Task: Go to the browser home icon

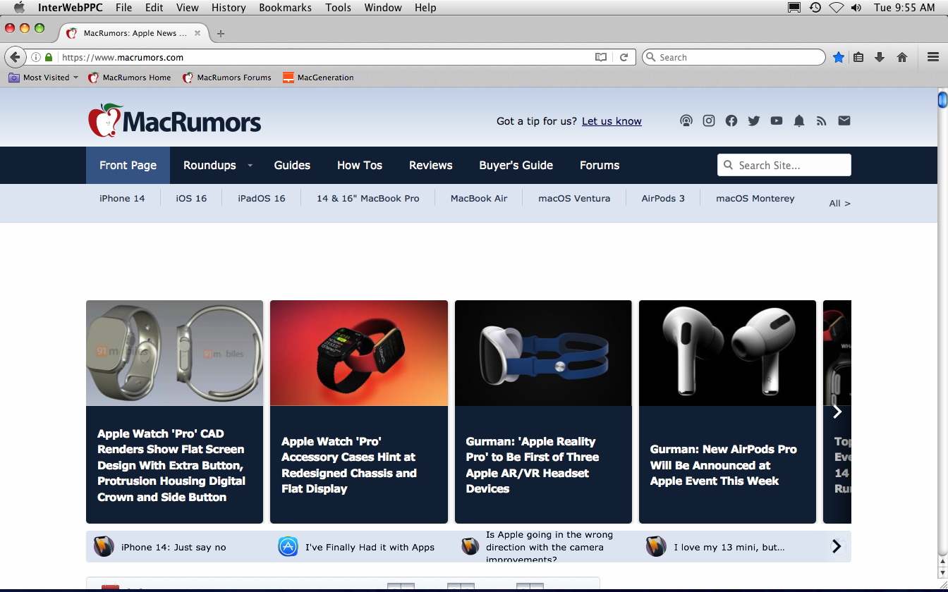Action: point(901,57)
